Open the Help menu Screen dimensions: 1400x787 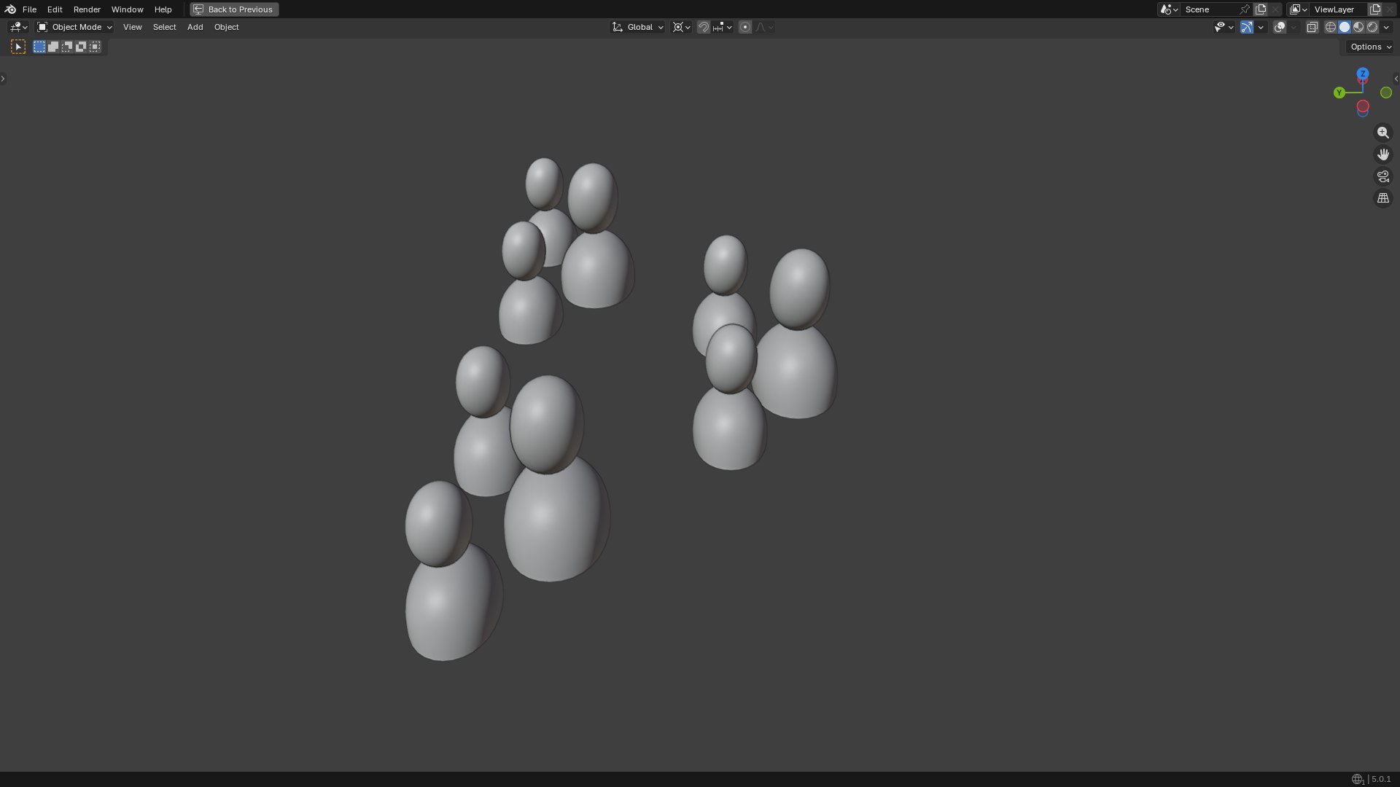click(x=163, y=9)
